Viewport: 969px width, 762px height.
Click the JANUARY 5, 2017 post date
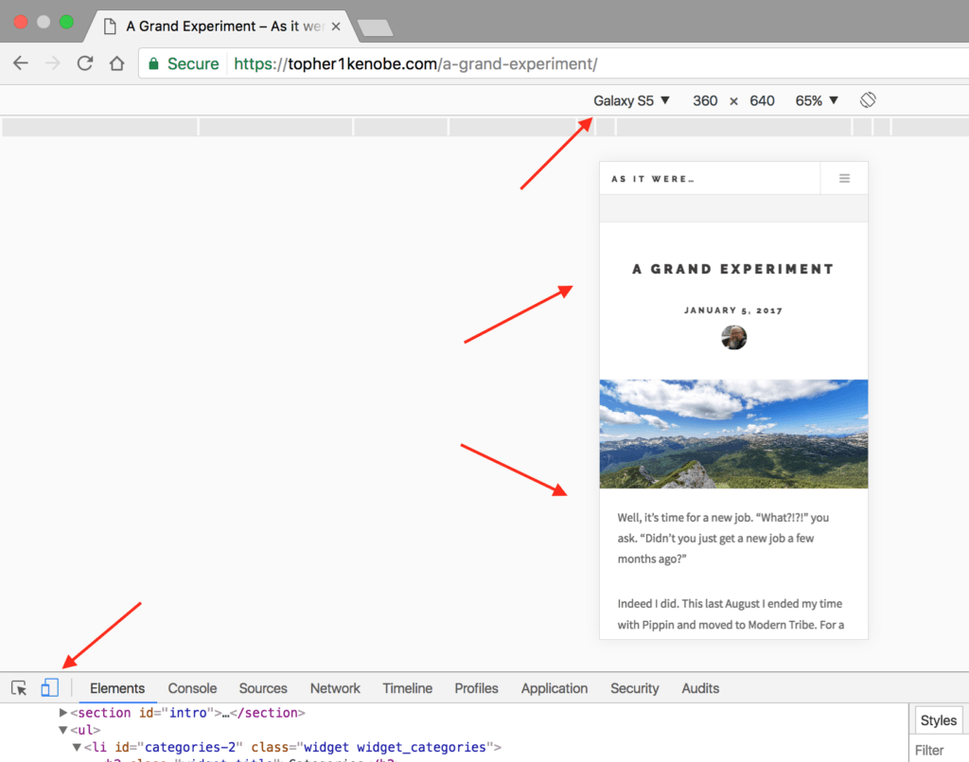[733, 310]
